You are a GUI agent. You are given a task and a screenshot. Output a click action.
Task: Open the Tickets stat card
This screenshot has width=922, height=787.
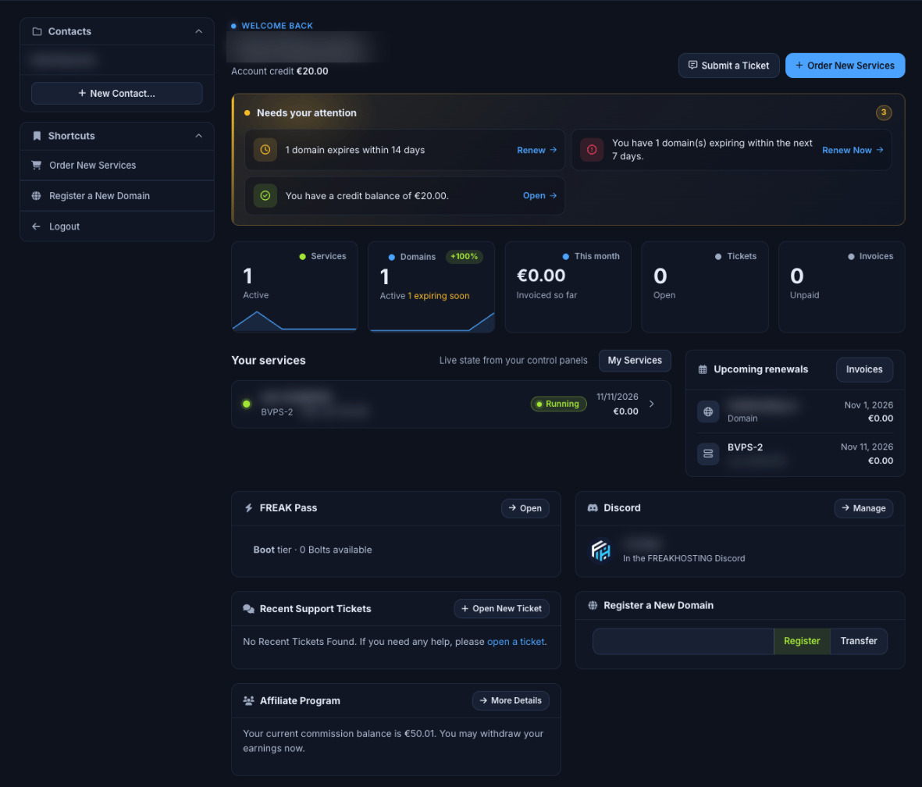(x=704, y=287)
